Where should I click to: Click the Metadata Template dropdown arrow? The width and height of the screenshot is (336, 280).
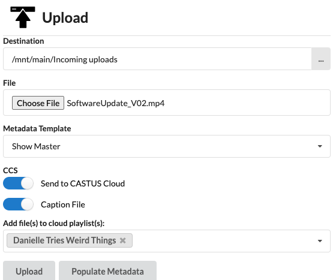[x=320, y=146]
